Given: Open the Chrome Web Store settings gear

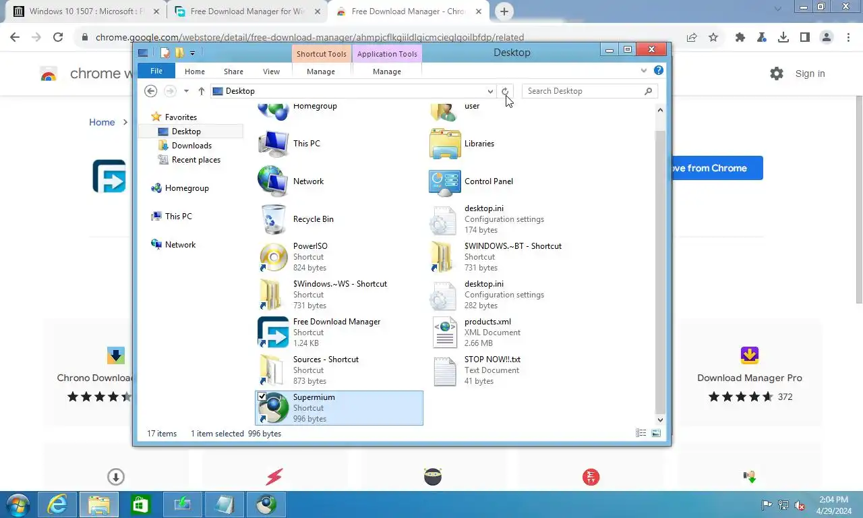Looking at the screenshot, I should pyautogui.click(x=777, y=74).
